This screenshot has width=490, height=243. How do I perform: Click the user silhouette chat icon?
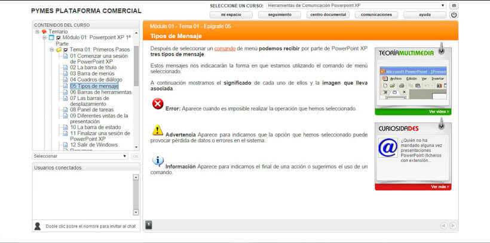[x=37, y=226]
